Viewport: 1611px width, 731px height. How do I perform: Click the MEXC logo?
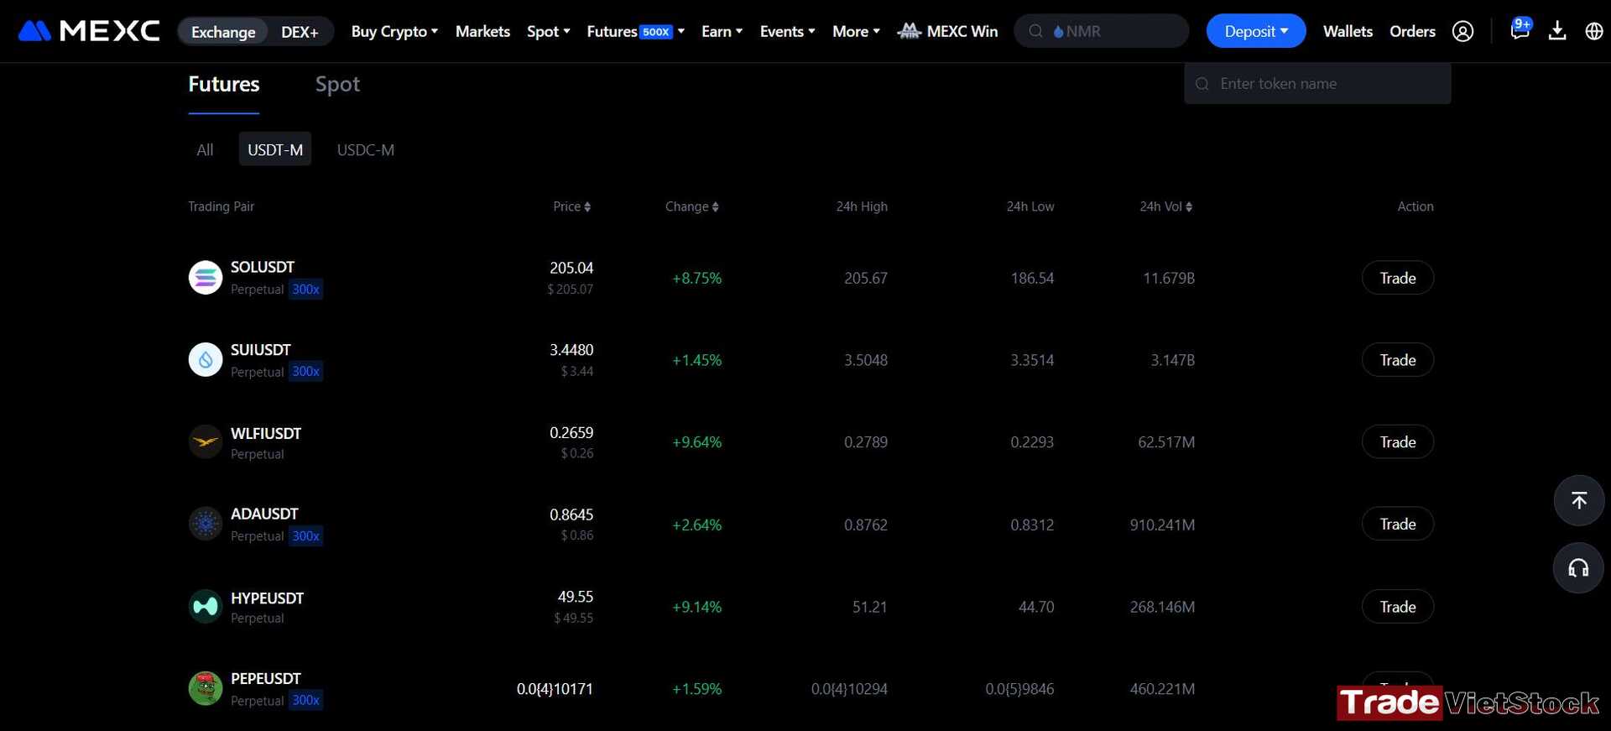click(x=89, y=31)
